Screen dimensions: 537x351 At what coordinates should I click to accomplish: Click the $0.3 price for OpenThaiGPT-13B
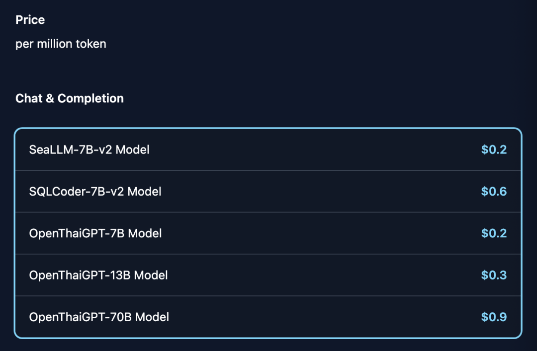click(494, 275)
